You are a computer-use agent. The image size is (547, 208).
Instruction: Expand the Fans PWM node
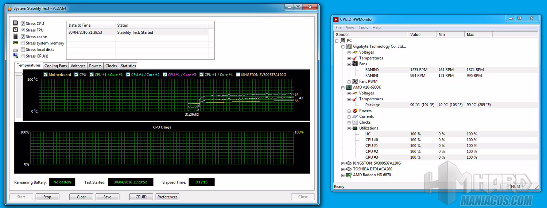point(349,82)
